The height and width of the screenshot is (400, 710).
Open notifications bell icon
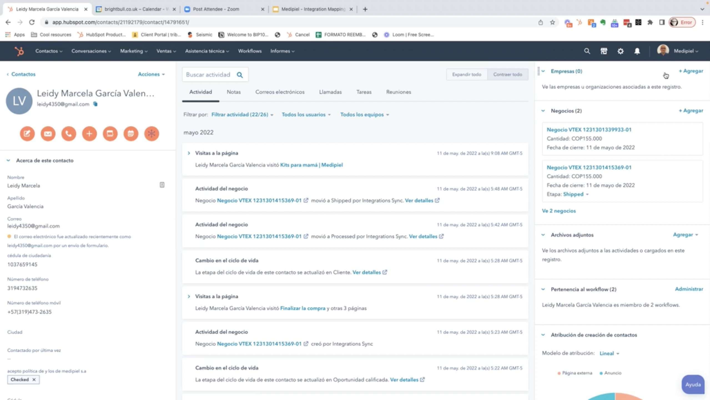coord(637,51)
